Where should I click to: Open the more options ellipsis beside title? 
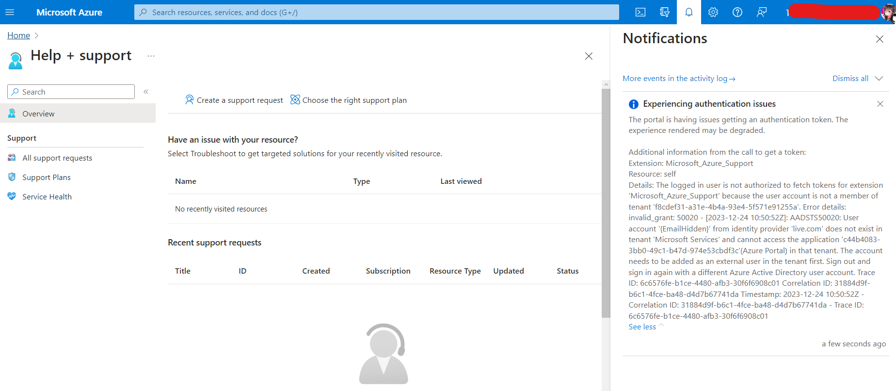151,56
